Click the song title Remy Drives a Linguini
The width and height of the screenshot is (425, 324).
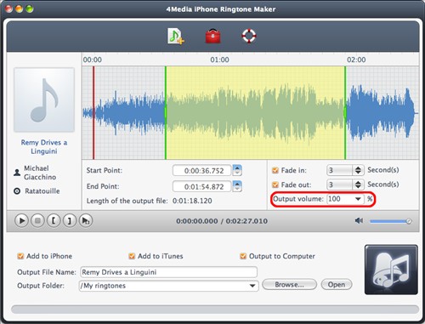click(44, 147)
